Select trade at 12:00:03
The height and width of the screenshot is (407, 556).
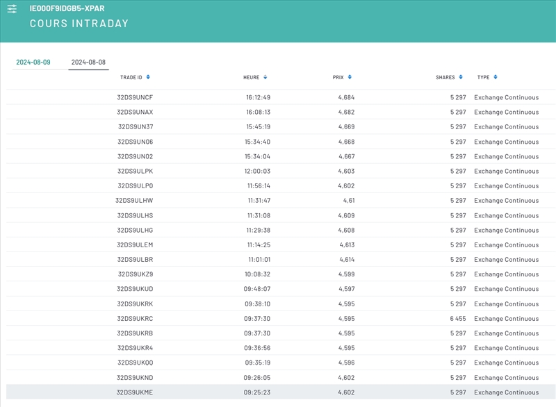click(257, 171)
